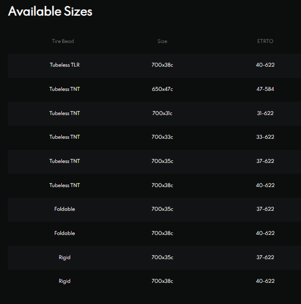
Task: Click the Available Sizes heading
Action: (50, 11)
